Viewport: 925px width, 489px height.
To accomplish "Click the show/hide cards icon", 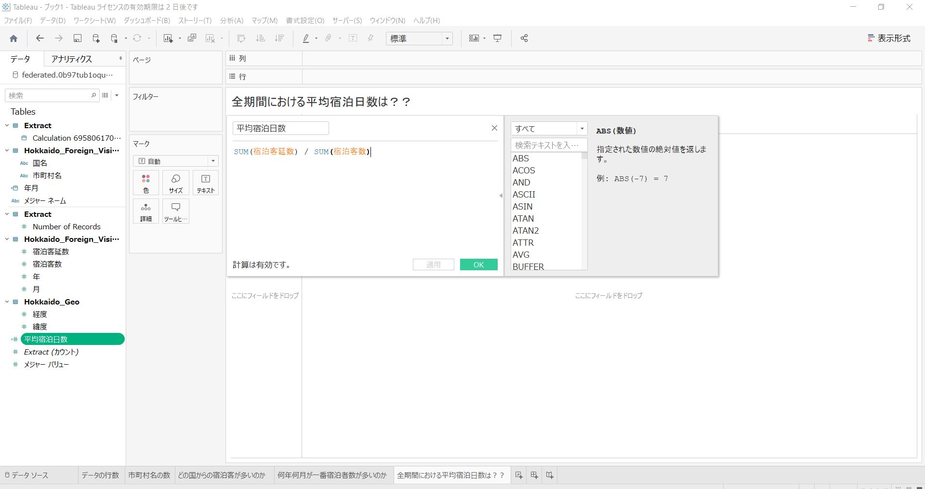I will [474, 39].
